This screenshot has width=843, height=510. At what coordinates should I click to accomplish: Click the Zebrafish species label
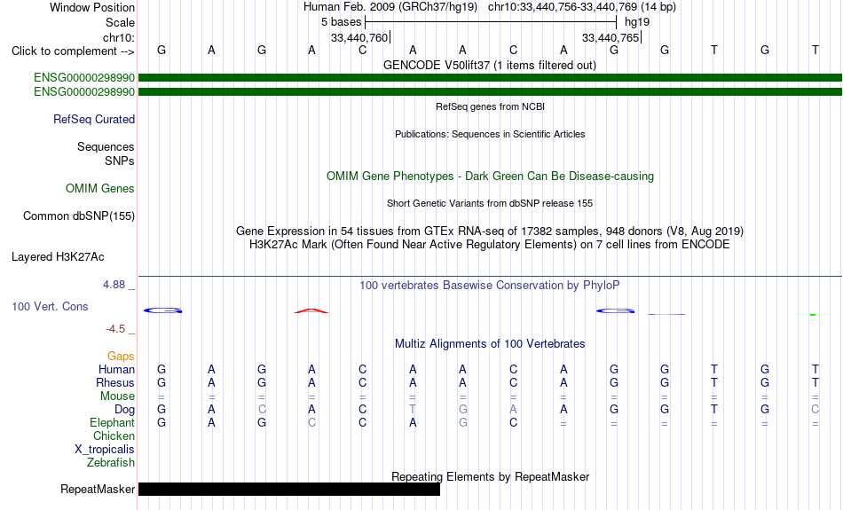(111, 463)
